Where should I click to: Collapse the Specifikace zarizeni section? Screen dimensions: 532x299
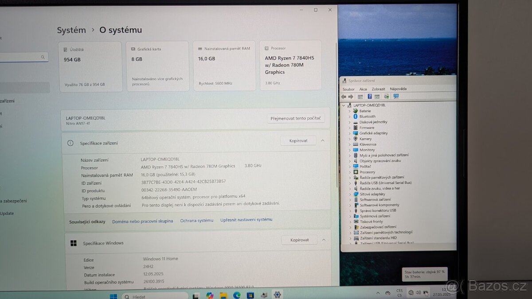[x=323, y=140]
